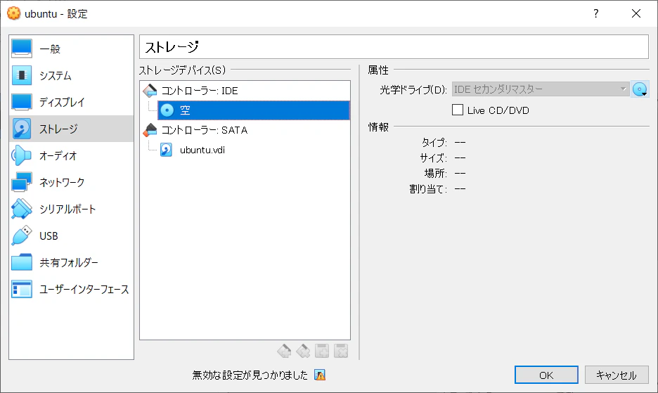658x393 pixels.
Task: Click the ネットワーク monitors icon
Action: [22, 182]
